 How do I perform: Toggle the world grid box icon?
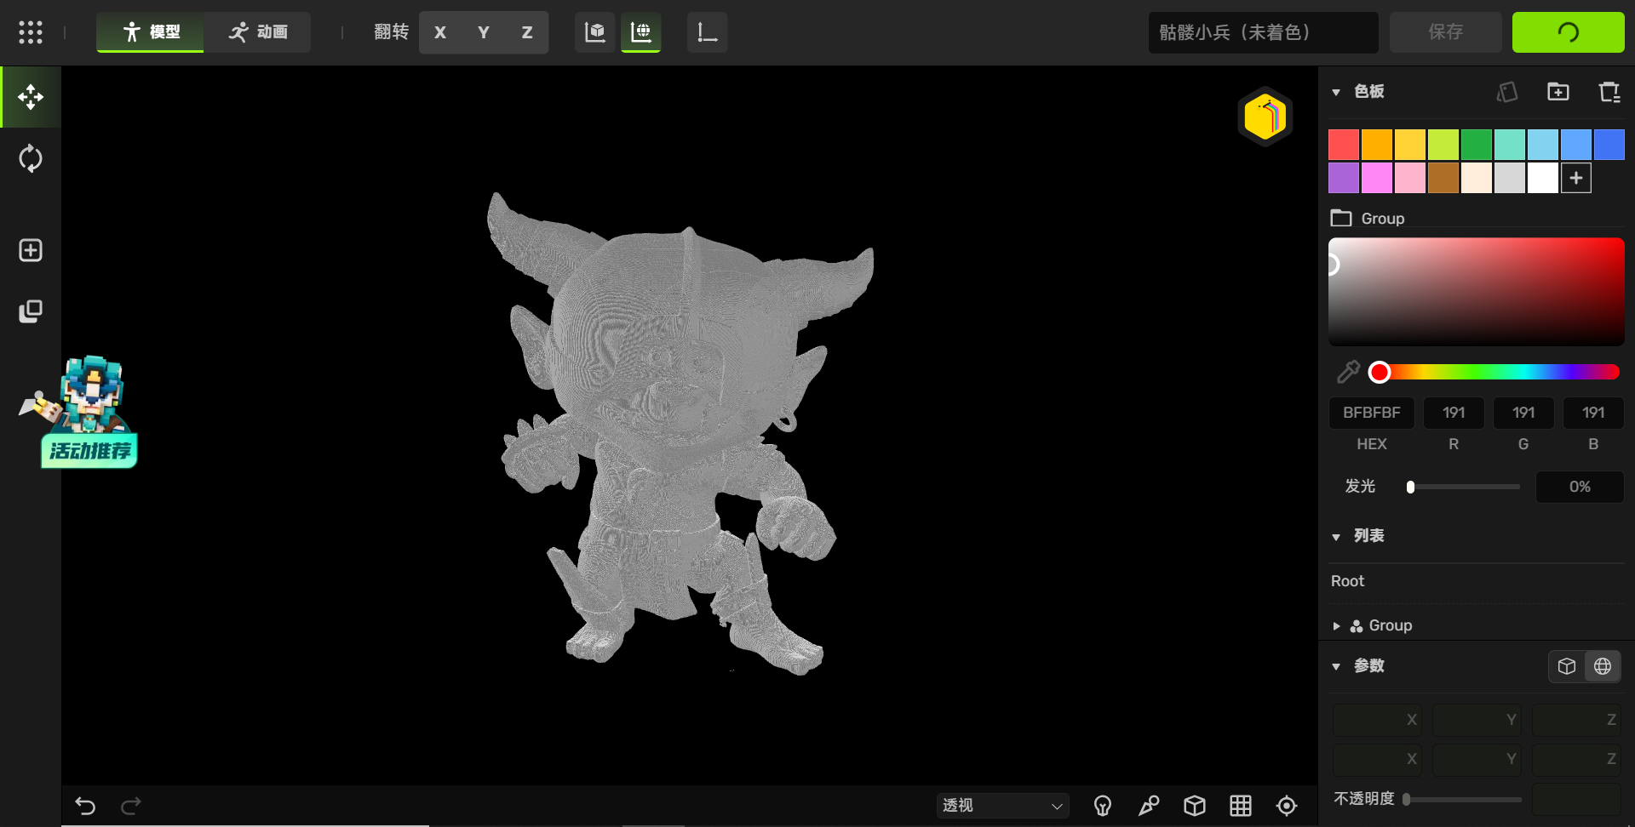tap(641, 32)
